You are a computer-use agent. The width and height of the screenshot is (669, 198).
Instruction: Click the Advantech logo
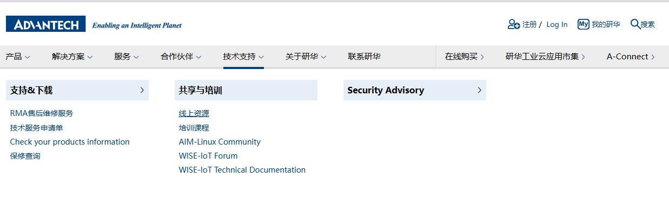(x=45, y=24)
